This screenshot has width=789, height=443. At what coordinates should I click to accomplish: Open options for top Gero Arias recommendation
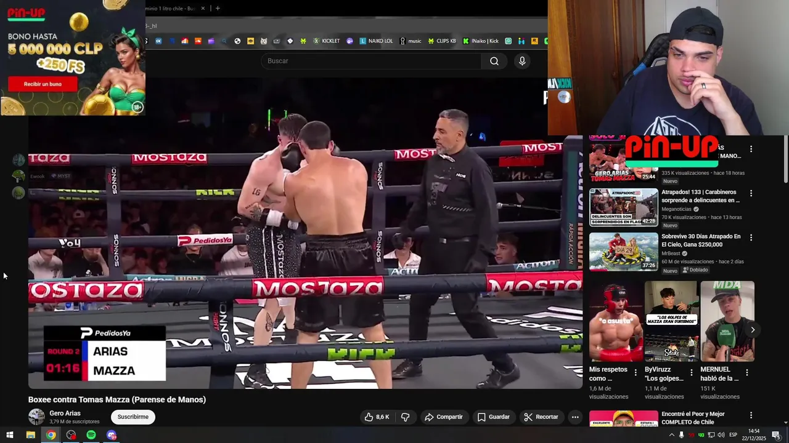tap(751, 149)
